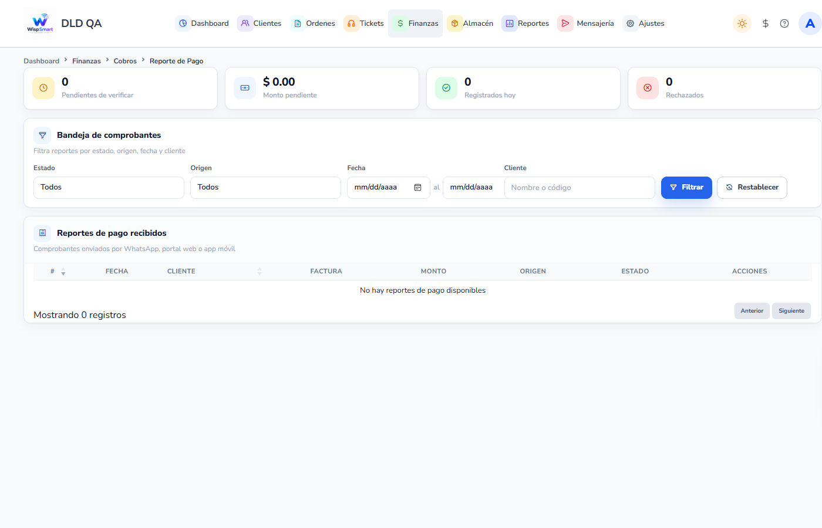
Task: Click the FACTURA column header
Action: (x=326, y=272)
